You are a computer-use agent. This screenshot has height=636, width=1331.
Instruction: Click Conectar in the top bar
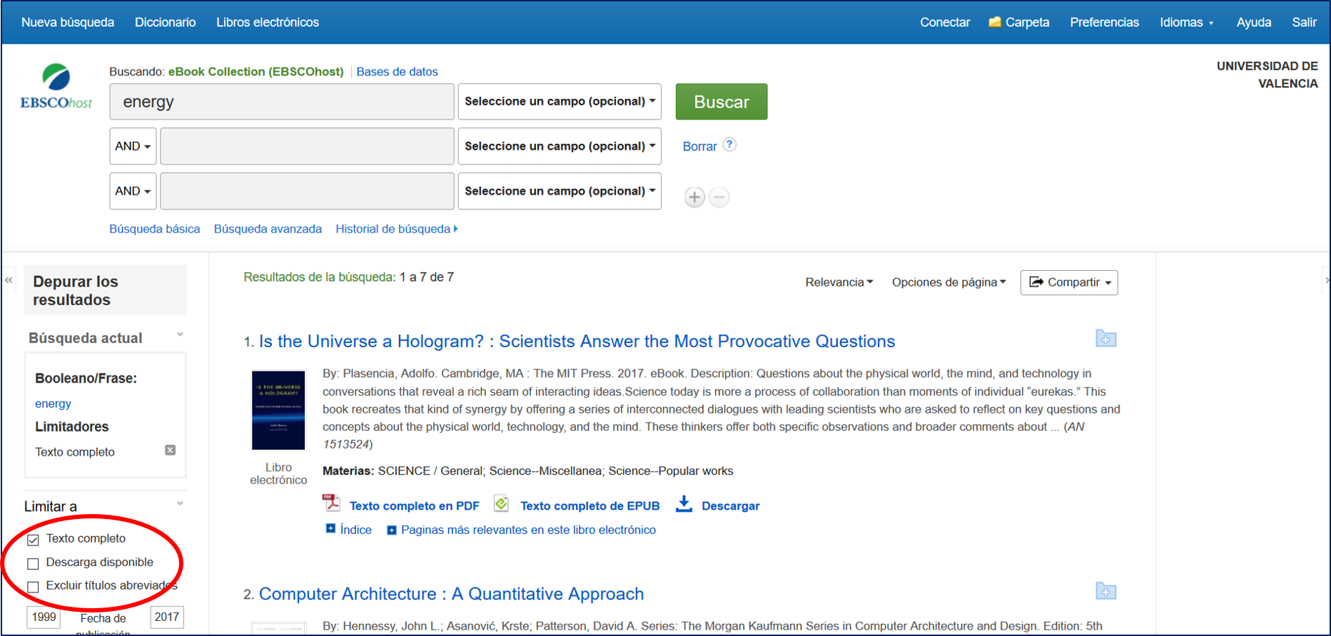pos(945,22)
